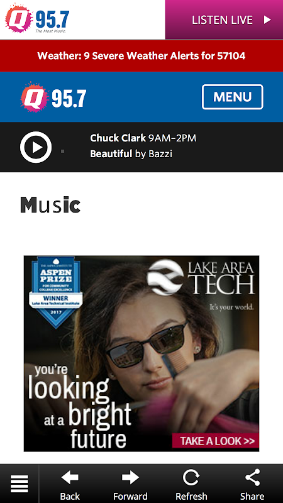
Task: Go Forward using the right arrow icon
Action: pos(130,478)
